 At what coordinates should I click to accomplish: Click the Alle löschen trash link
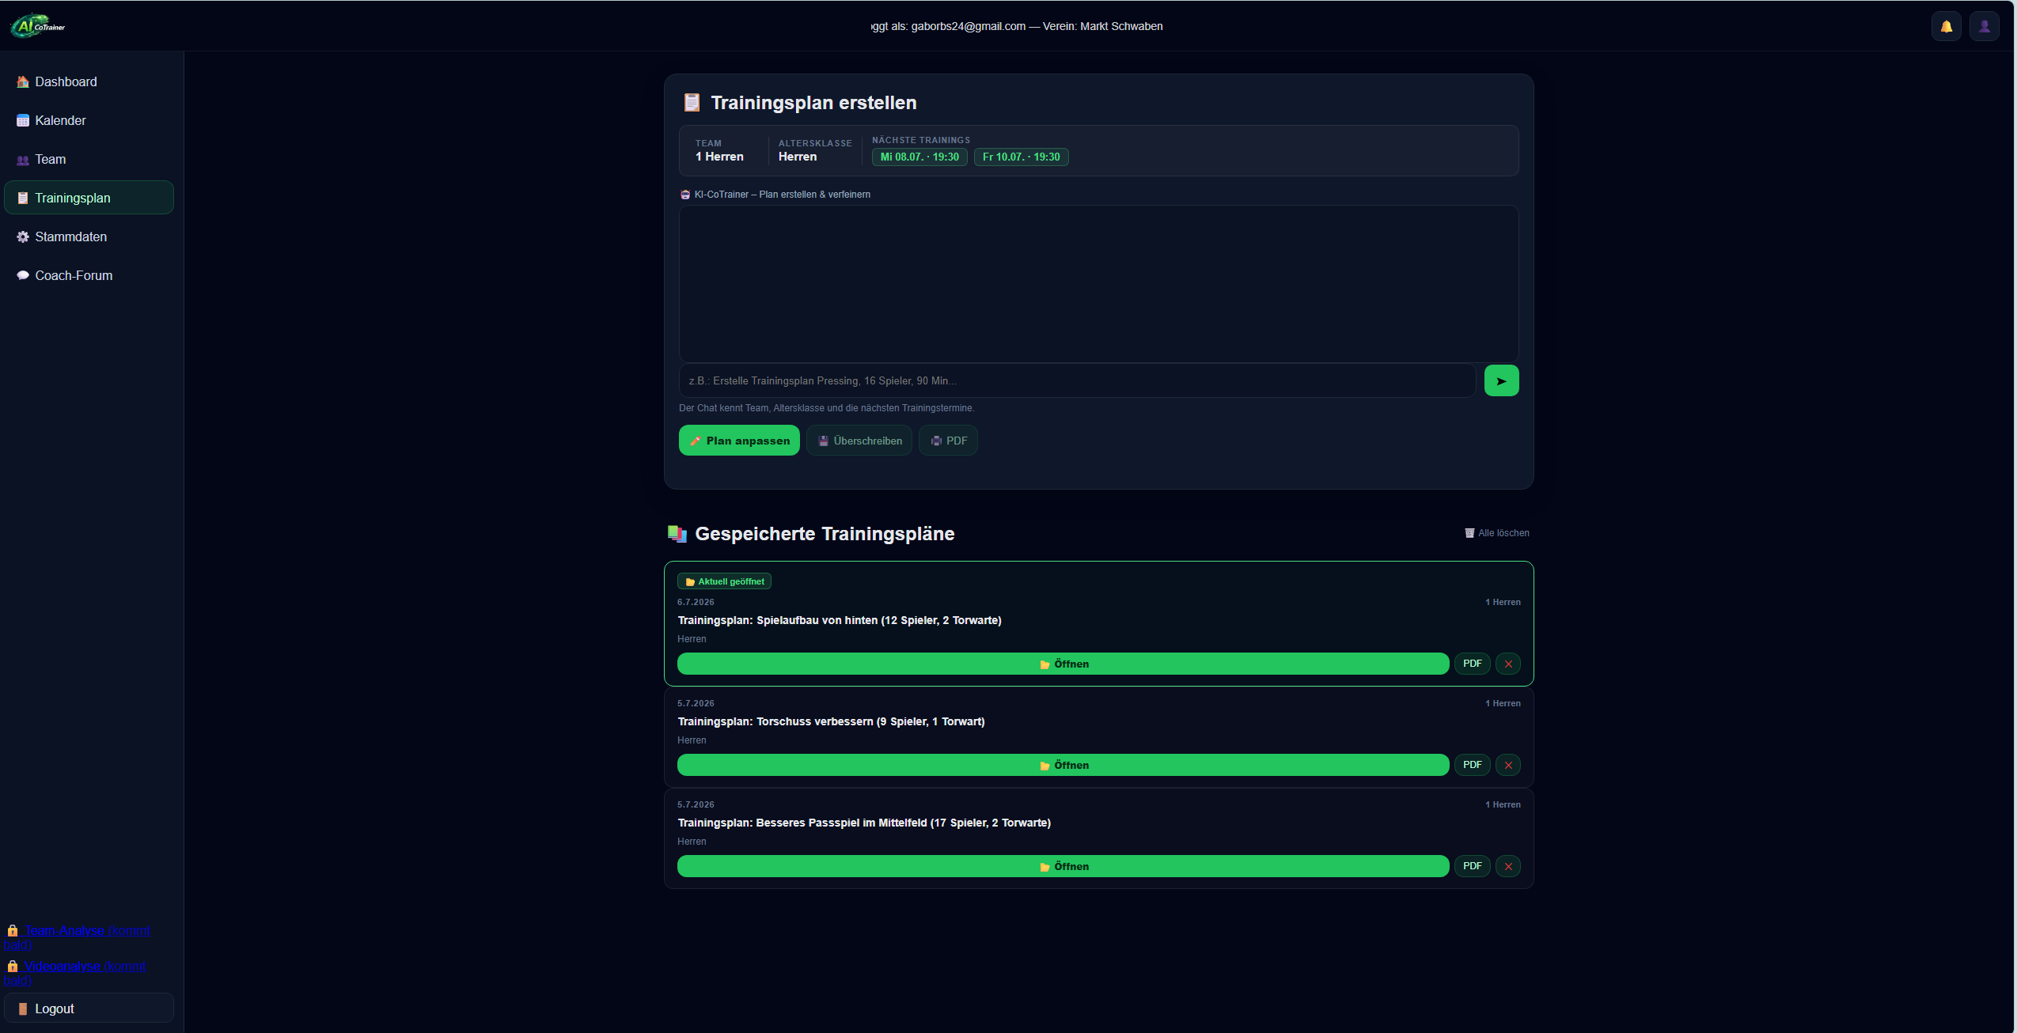(1496, 533)
